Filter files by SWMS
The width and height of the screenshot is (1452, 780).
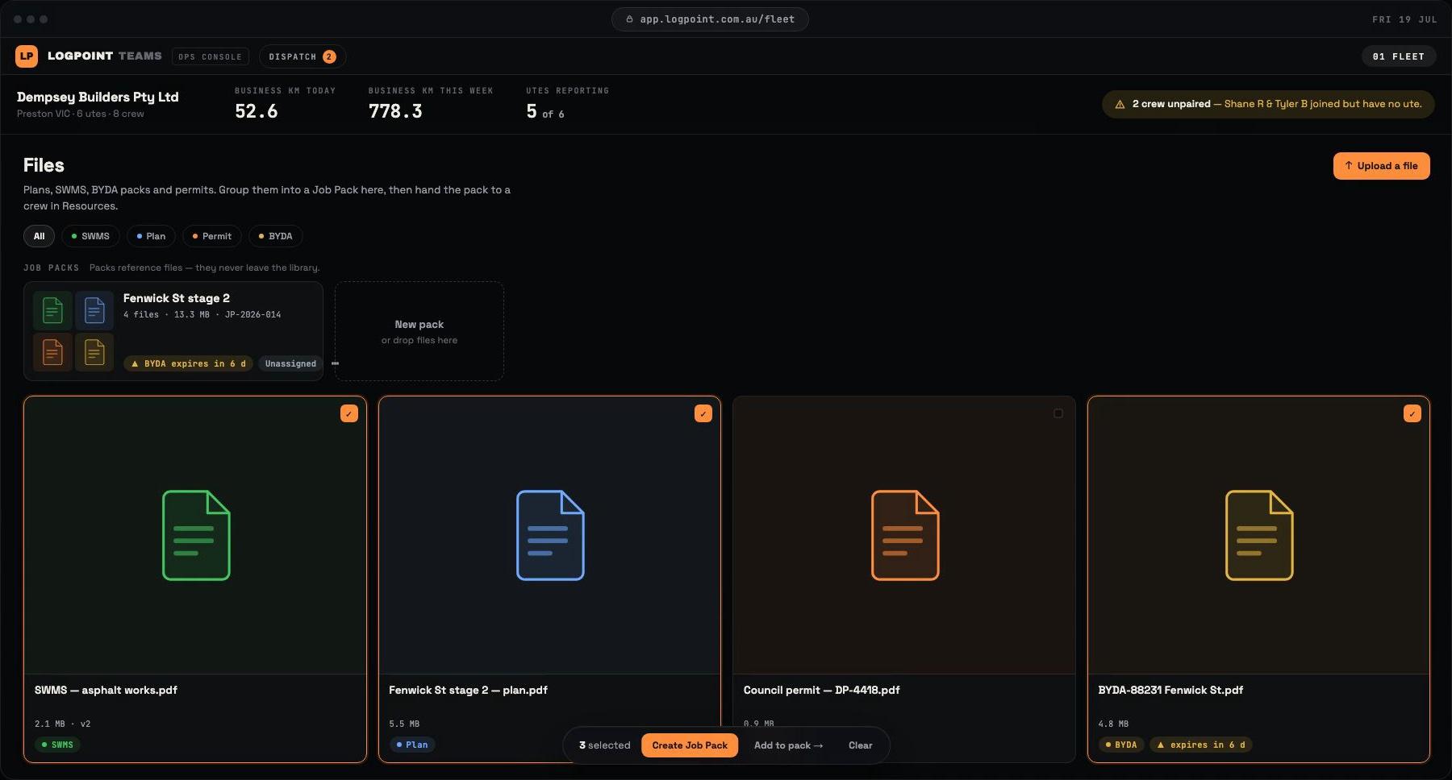pos(90,236)
